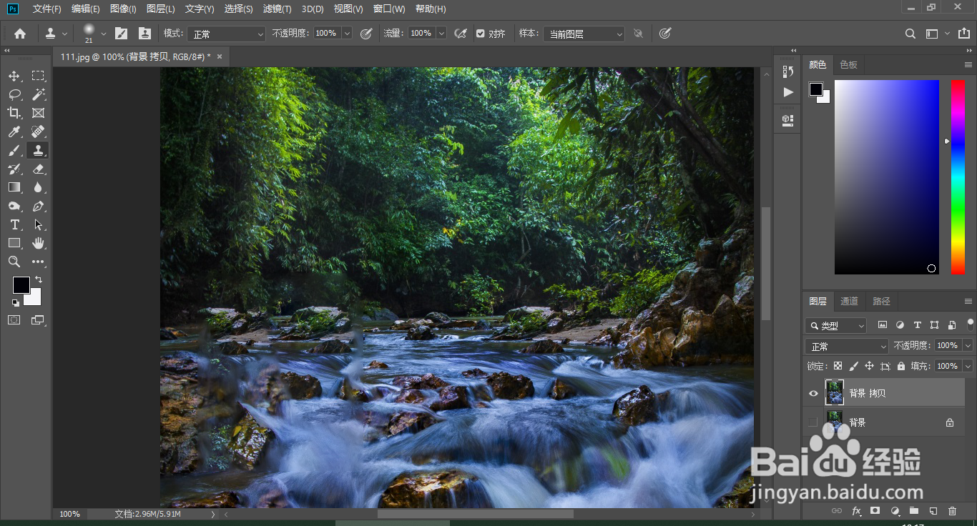Toggle layer filtering switch
Screen dimensions: 977x526
[x=971, y=324]
